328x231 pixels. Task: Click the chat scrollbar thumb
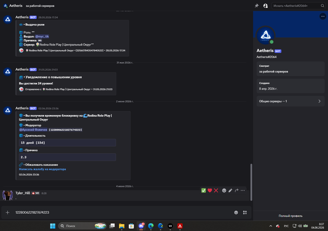251,182
